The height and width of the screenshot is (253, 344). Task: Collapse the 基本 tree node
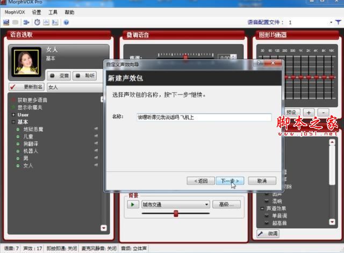(x=13, y=122)
